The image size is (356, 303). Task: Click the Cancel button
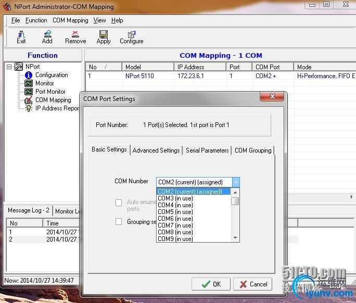click(x=252, y=284)
